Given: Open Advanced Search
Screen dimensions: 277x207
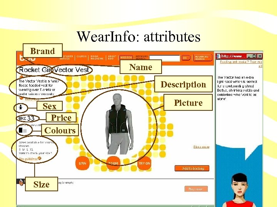Looking at the screenshot, I should (x=202, y=58).
